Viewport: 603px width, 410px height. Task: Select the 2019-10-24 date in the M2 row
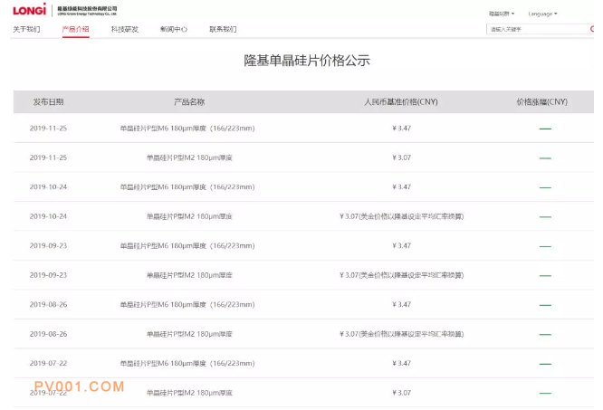pos(48,216)
